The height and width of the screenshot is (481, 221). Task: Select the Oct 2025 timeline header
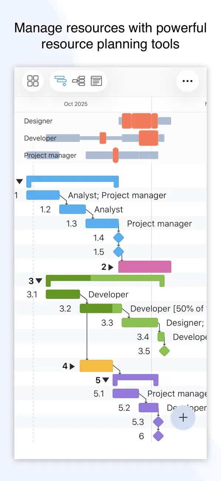click(x=75, y=104)
